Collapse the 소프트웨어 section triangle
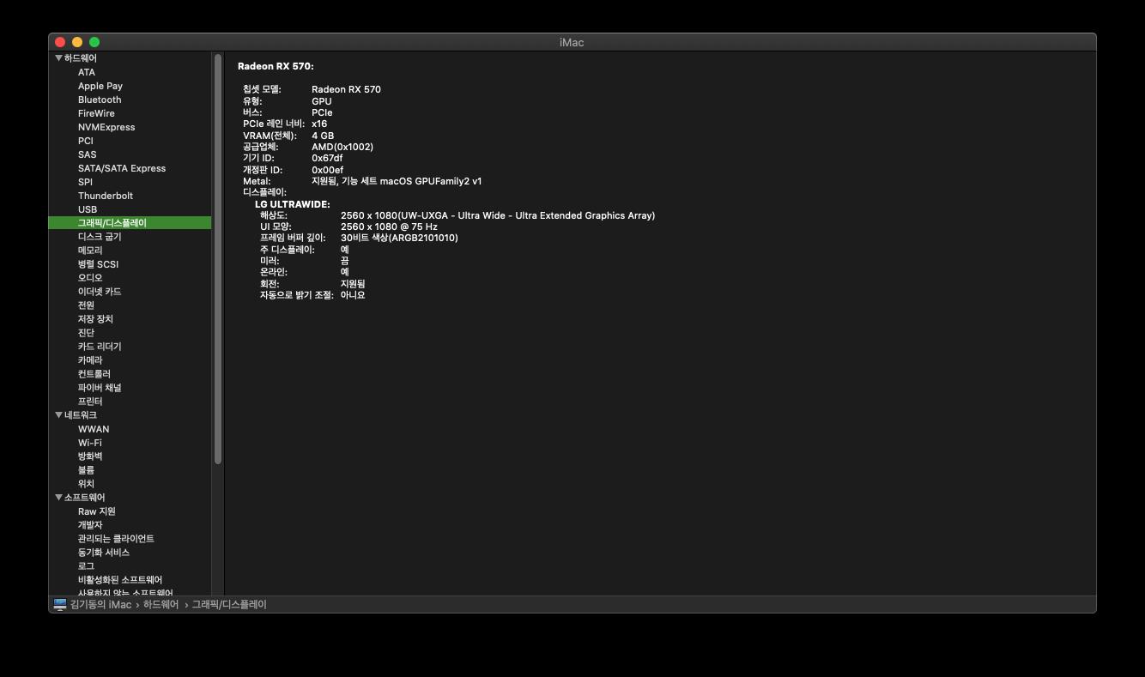Screen dimensions: 1145x677 tap(58, 498)
